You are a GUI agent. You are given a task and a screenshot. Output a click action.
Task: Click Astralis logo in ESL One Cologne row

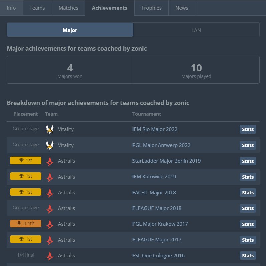click(x=50, y=256)
